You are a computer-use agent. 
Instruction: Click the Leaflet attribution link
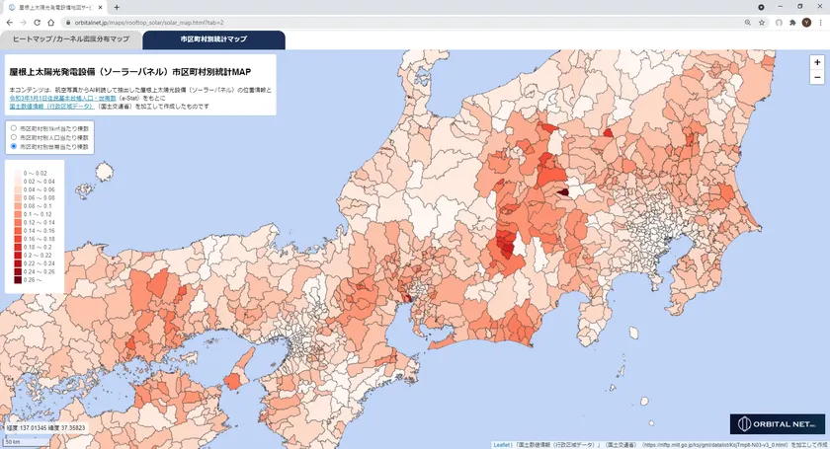coord(501,444)
